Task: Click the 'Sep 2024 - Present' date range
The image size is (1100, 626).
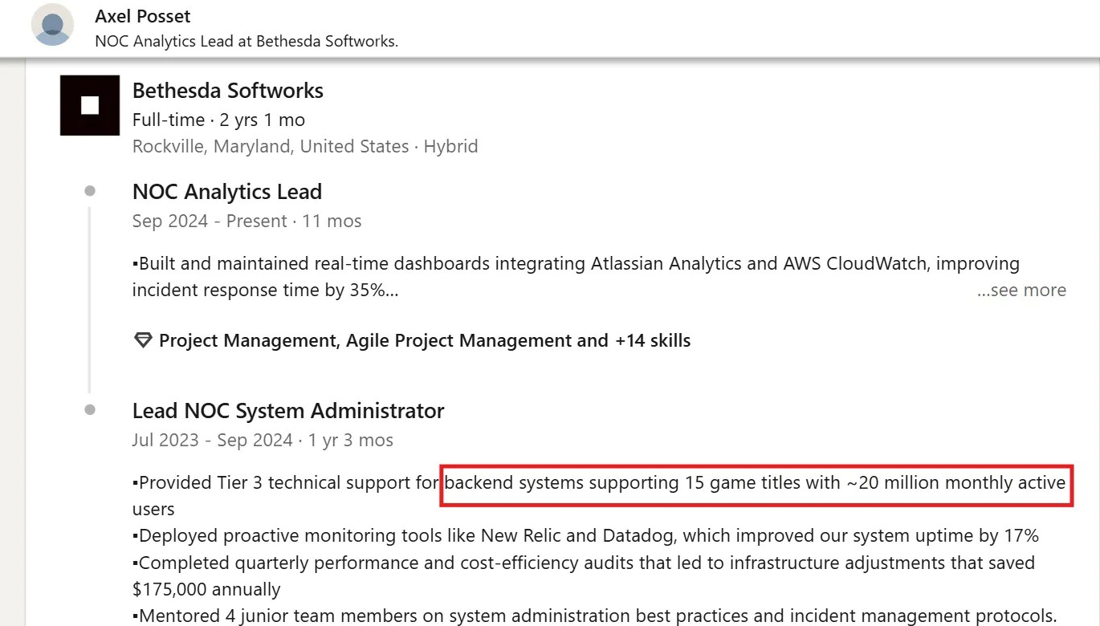Action: coord(210,221)
